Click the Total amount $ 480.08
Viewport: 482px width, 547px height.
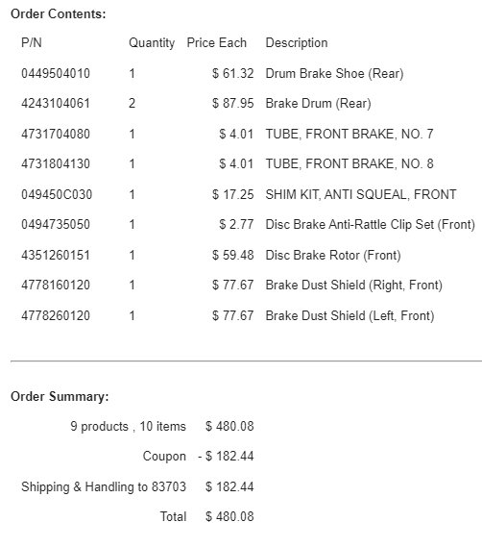coord(229,516)
